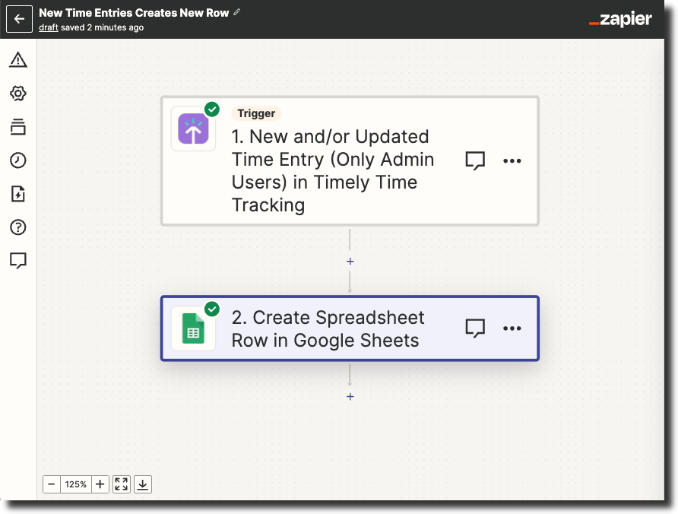
Task: Open the versions stack icon in sidebar
Action: click(18, 127)
